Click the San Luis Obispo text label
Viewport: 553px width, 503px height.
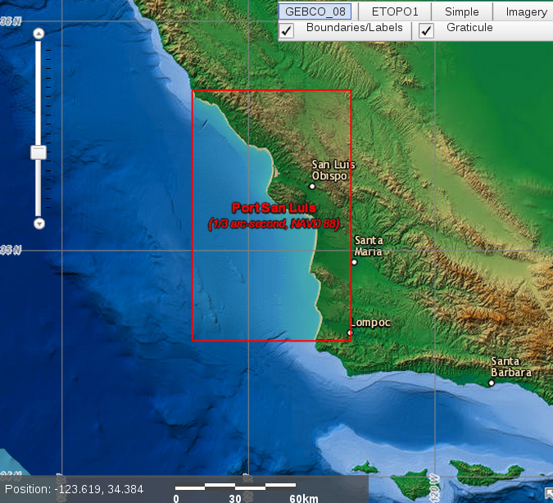click(x=333, y=170)
